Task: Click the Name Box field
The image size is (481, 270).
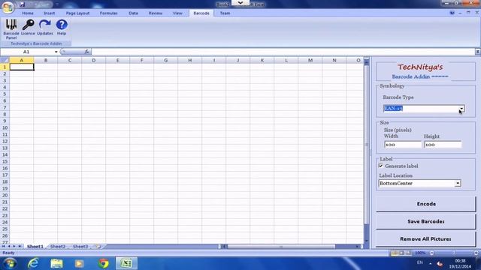Action: tap(26, 52)
